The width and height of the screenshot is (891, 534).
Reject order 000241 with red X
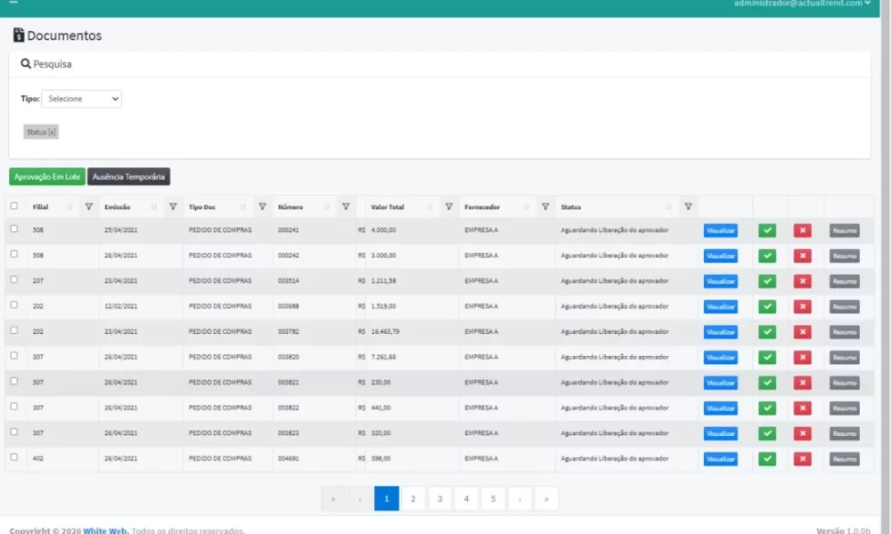tap(803, 231)
